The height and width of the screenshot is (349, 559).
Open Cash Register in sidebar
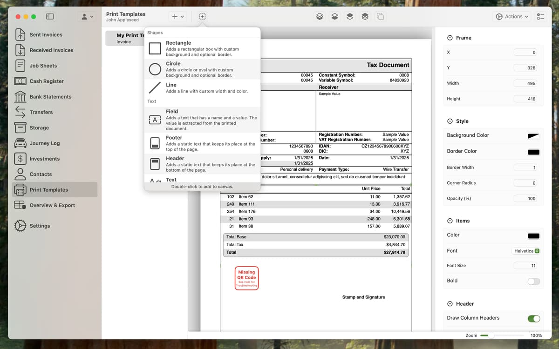coord(47,81)
